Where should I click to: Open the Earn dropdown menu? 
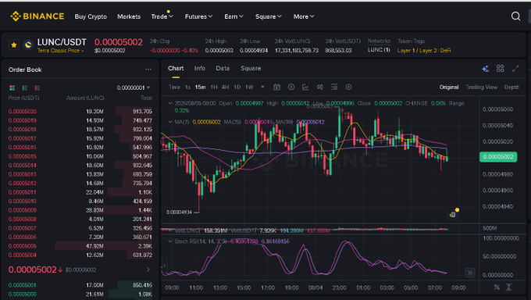(233, 16)
